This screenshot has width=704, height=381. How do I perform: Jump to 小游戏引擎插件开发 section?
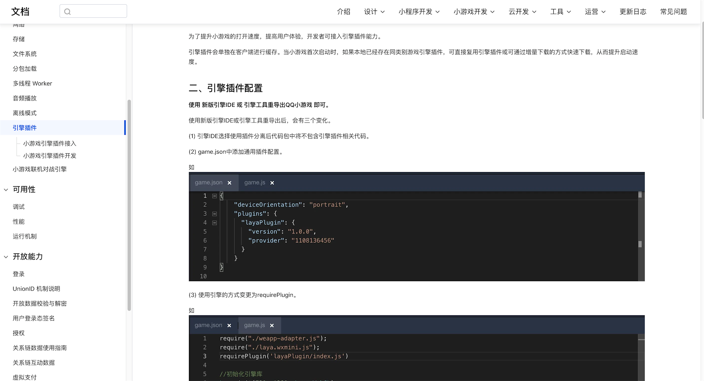pyautogui.click(x=50, y=155)
